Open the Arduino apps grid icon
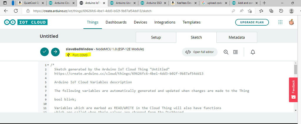Image resolution: width=301 pixels, height=124 pixels. click(280, 22)
